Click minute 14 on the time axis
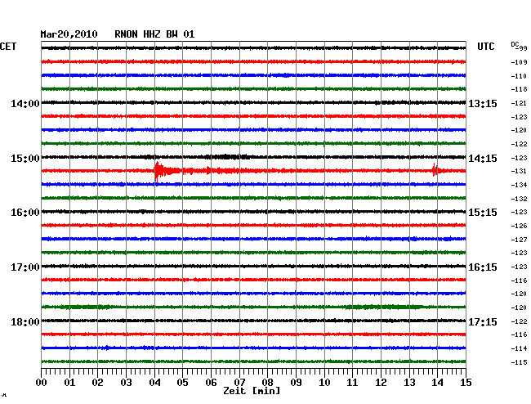Screen dimensions: 531x404 point(438,383)
